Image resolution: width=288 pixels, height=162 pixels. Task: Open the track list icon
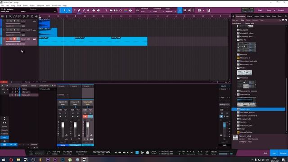[x=2, y=16]
